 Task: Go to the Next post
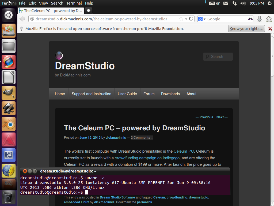click(222, 117)
